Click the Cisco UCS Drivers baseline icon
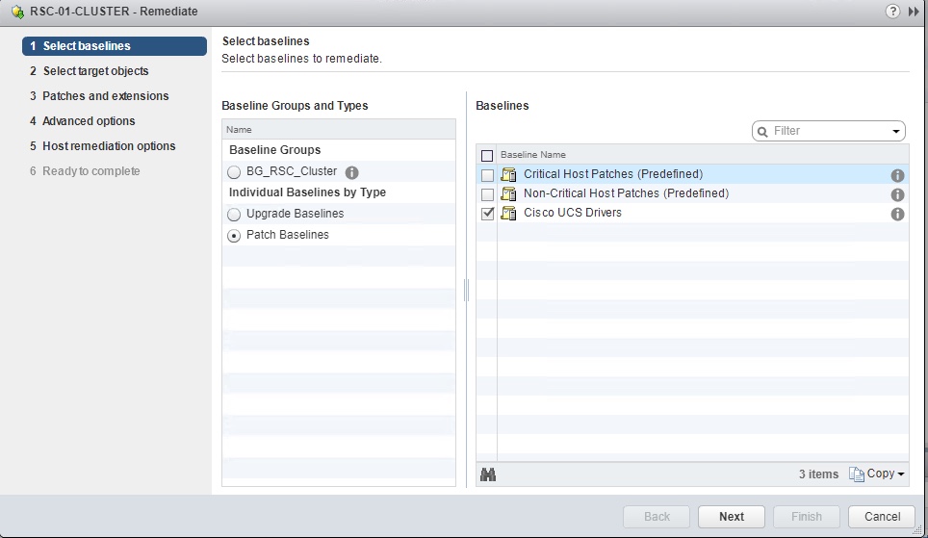The height and width of the screenshot is (538, 928). tap(508, 213)
